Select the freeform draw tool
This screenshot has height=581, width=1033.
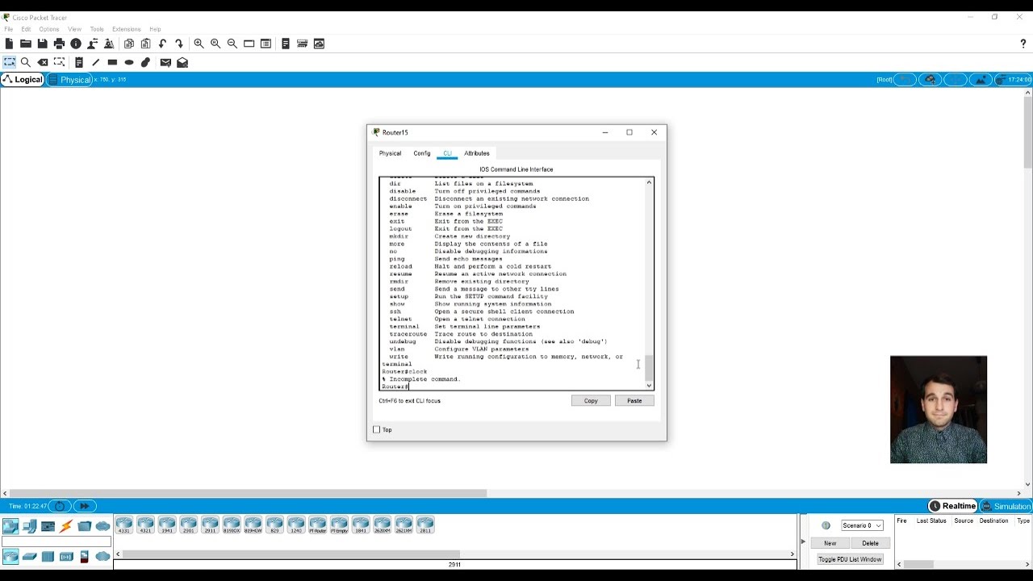click(145, 62)
